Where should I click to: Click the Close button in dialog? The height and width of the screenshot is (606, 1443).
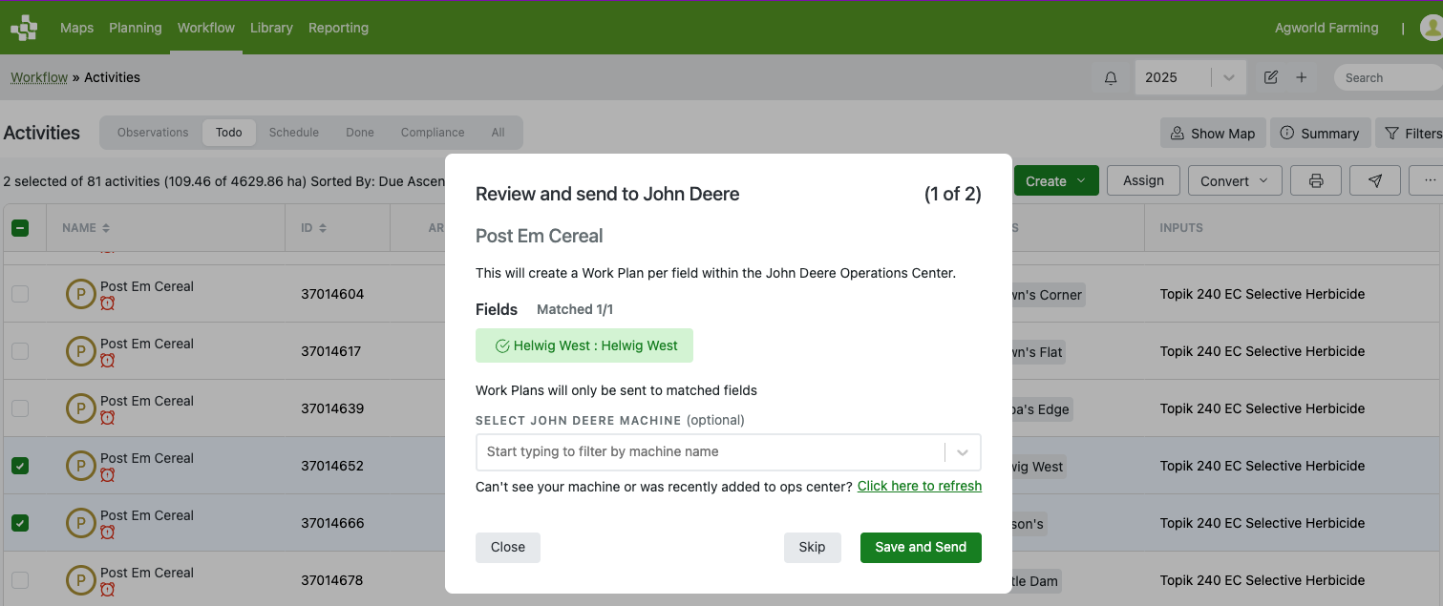tap(508, 547)
